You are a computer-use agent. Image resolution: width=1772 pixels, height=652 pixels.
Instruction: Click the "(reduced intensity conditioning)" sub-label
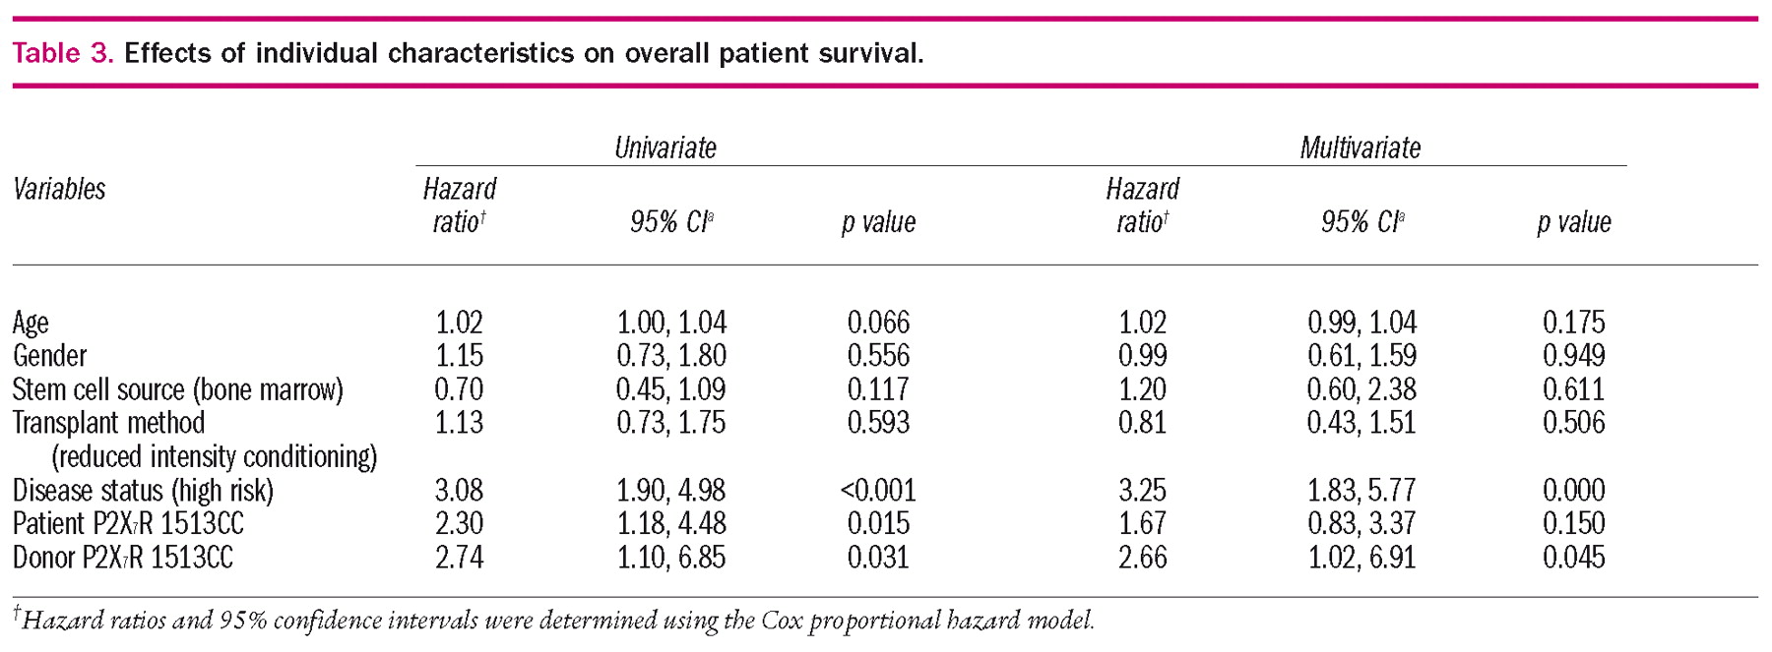click(x=214, y=456)
